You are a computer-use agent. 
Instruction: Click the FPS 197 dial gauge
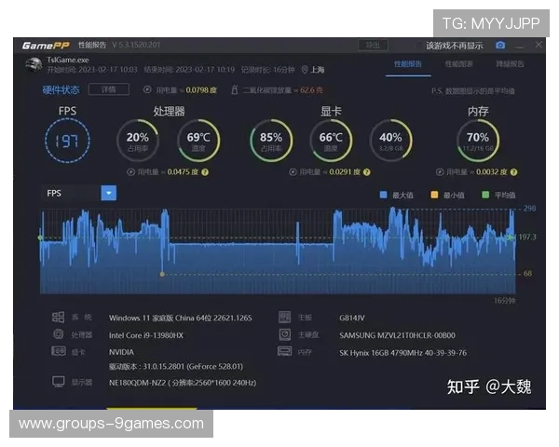[x=67, y=141]
